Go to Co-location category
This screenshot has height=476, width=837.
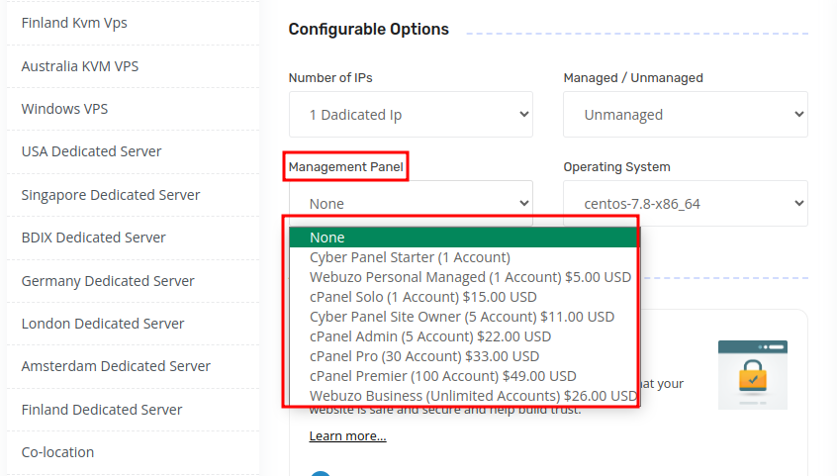coord(57,452)
